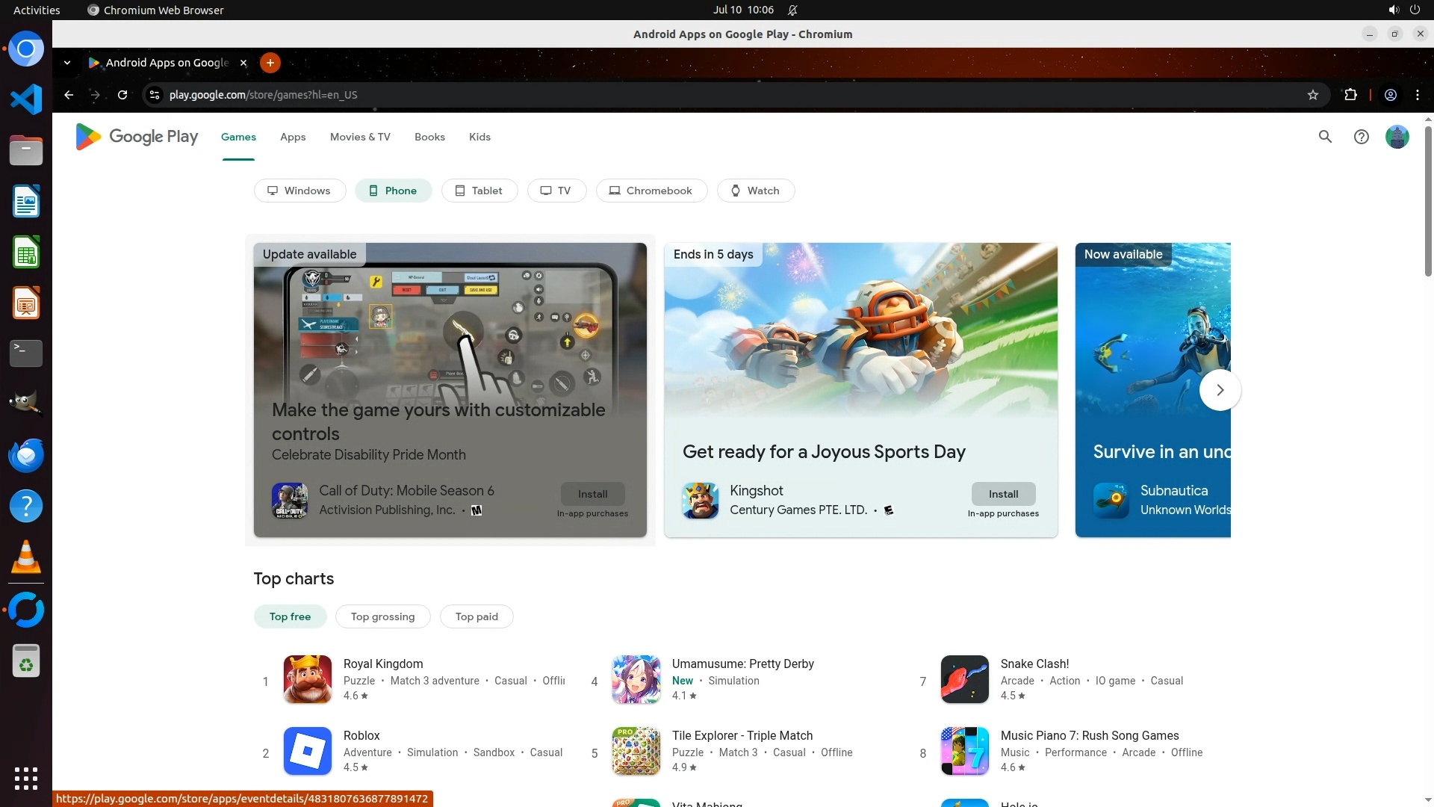Go to Movies & TV tab
1434x807 pixels.
[360, 137]
